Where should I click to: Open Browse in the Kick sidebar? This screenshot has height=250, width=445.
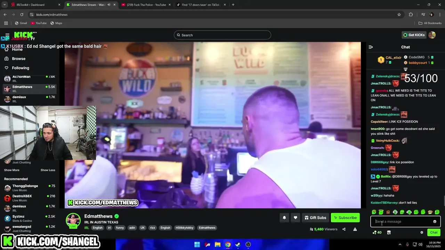pos(15,59)
